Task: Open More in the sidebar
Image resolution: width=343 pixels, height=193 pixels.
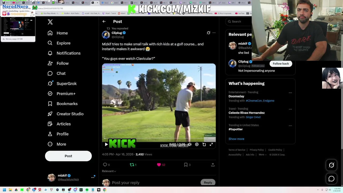Action: [57, 144]
